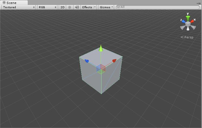Focus the scene search field
This screenshot has height=128, width=202.
click(x=158, y=7)
